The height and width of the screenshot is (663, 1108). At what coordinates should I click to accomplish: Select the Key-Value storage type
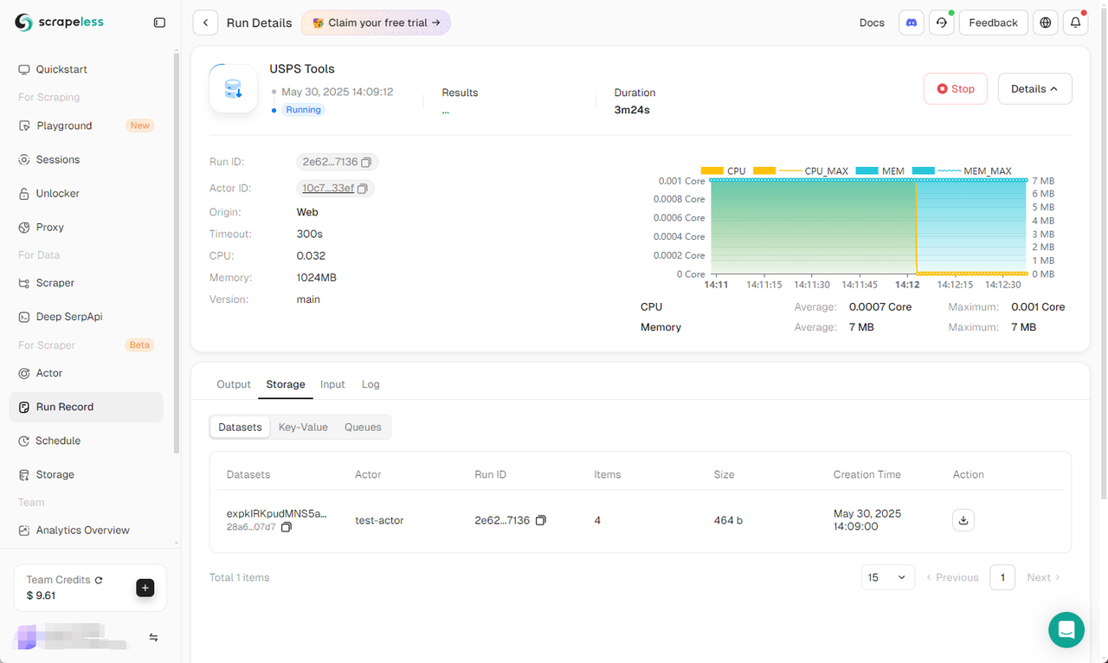click(x=303, y=427)
